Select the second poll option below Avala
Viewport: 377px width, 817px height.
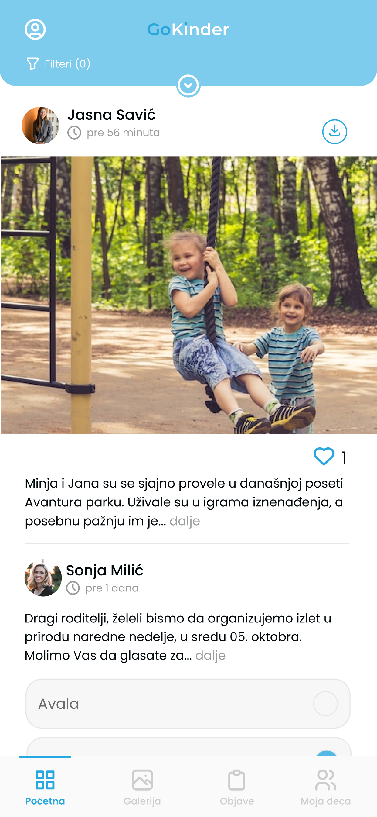[189, 746]
